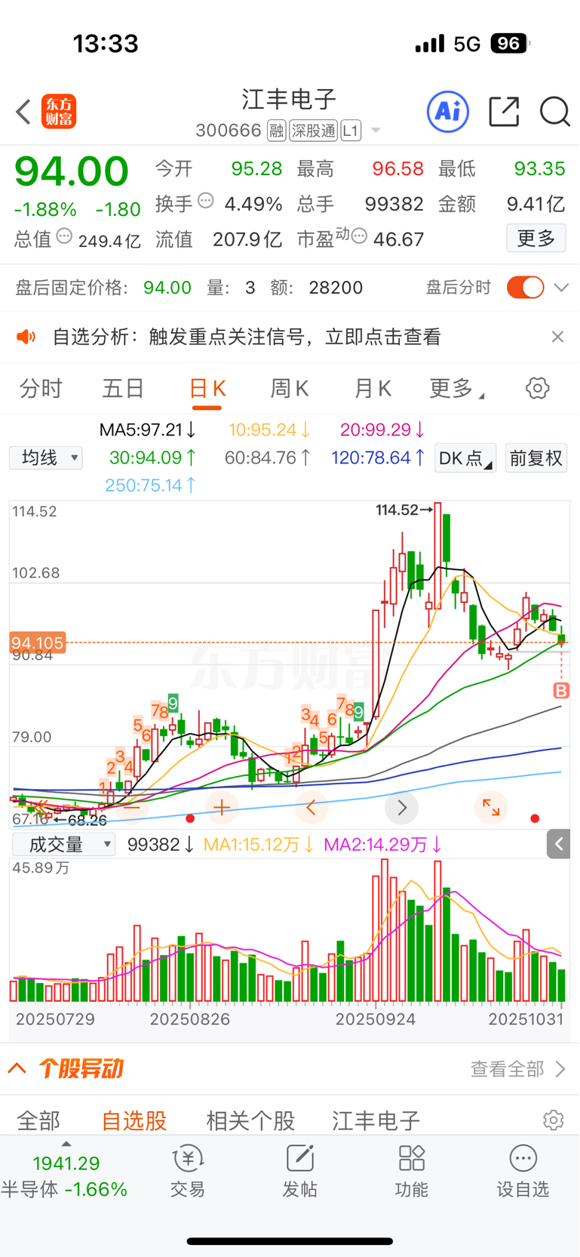This screenshot has width=580, height=1257.
Task: Toggle the 盘后分时 switch
Action: pyautogui.click(x=526, y=288)
